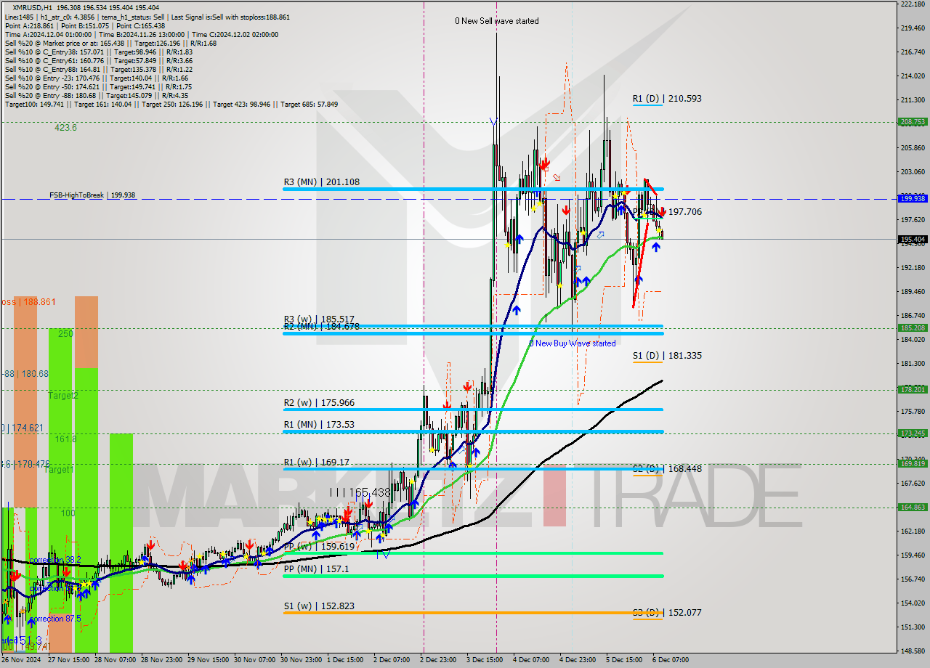Select the 148.580 price scale value
The height and width of the screenshot is (668, 930).
pyautogui.click(x=913, y=651)
